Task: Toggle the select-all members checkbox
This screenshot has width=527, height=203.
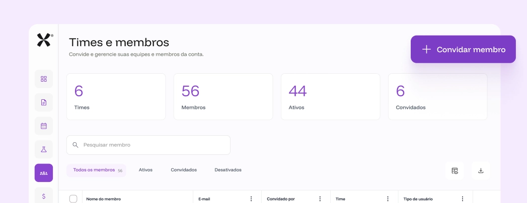Action: click(73, 199)
